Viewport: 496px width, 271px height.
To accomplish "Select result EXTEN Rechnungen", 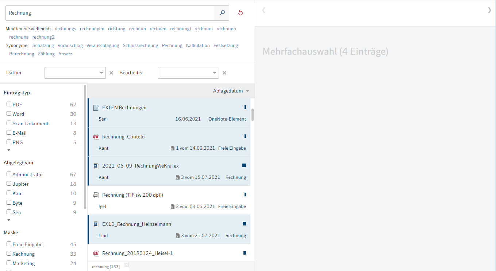I will click(169, 113).
